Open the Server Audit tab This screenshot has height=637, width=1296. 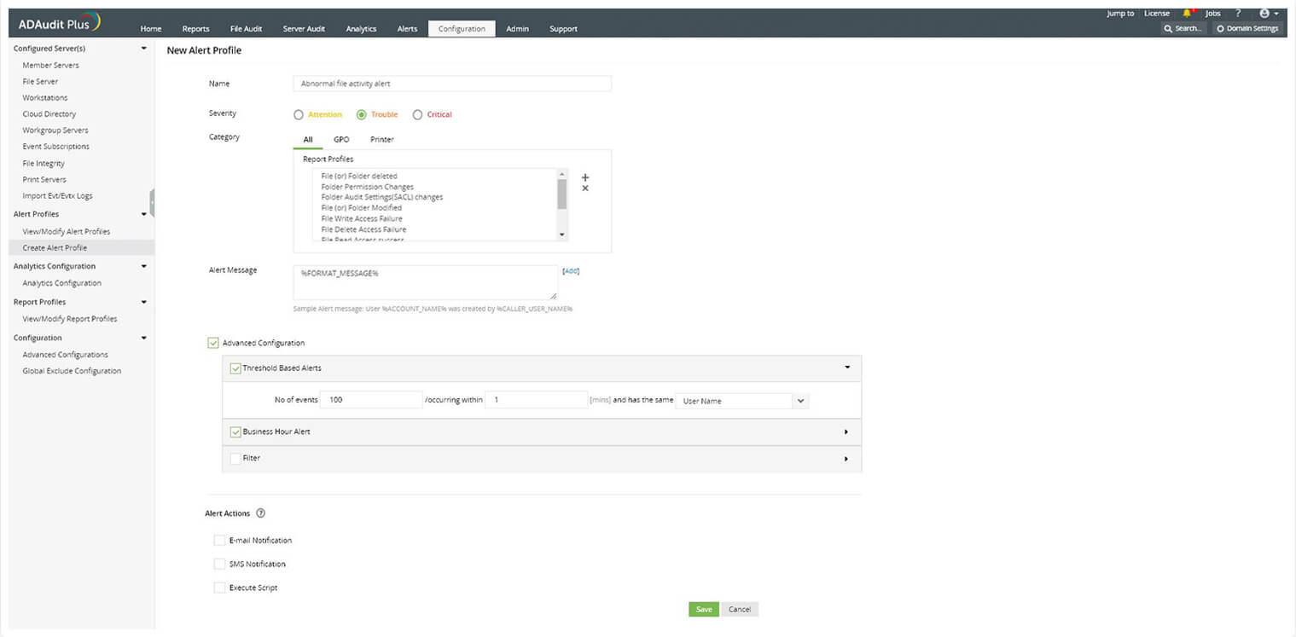click(x=304, y=29)
